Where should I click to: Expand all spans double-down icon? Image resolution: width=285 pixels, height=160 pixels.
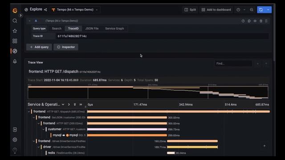[x=75, y=104]
